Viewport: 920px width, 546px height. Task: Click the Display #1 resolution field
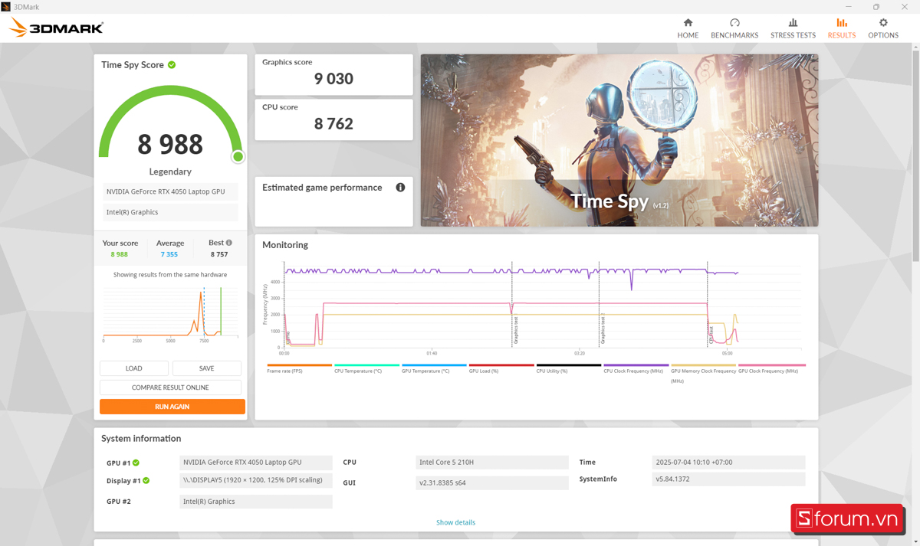tap(256, 481)
